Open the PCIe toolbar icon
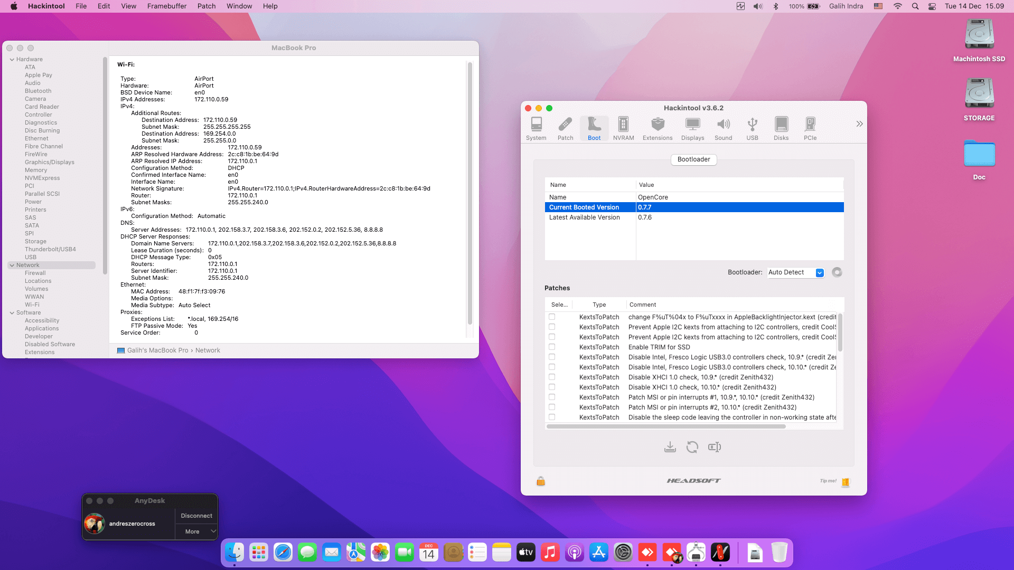This screenshot has width=1014, height=570. 810,128
